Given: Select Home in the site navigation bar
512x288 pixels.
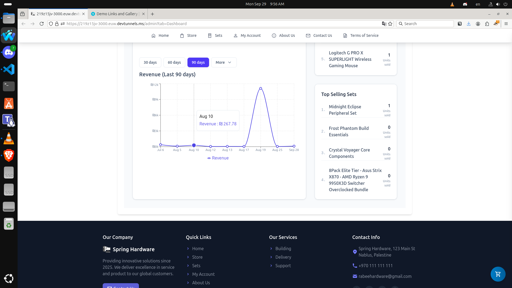Looking at the screenshot, I should coord(160,35).
